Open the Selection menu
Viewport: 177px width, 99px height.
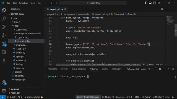24,3
